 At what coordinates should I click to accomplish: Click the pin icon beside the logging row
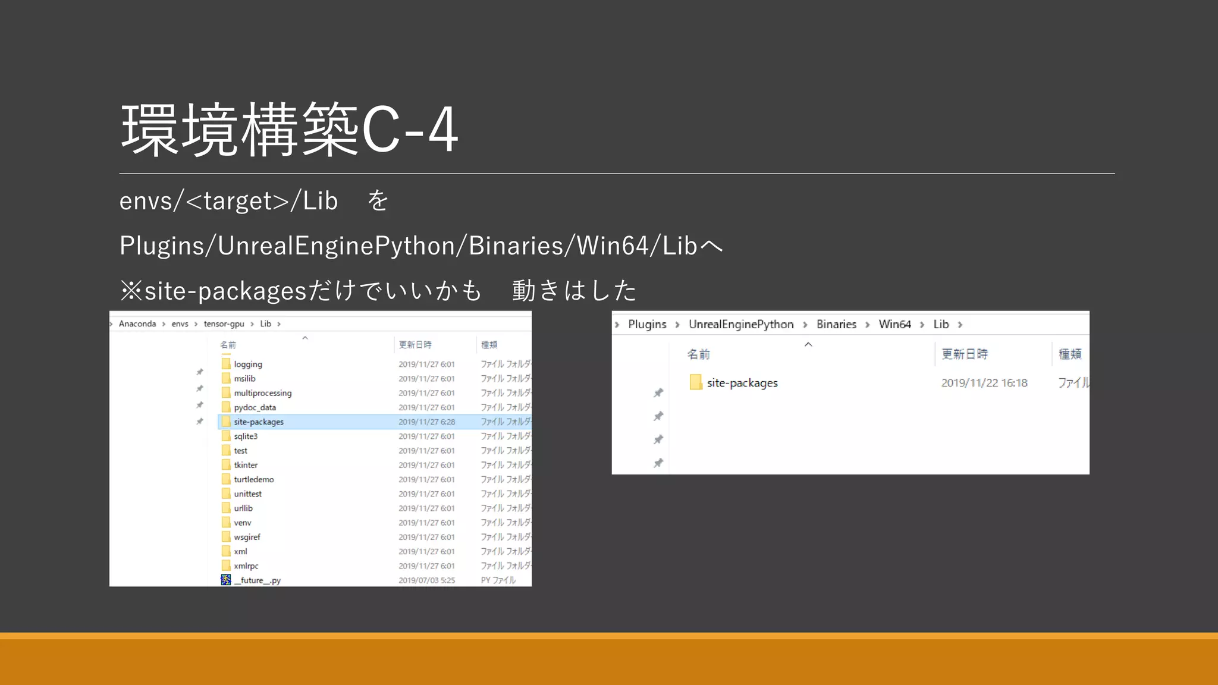[x=200, y=372]
